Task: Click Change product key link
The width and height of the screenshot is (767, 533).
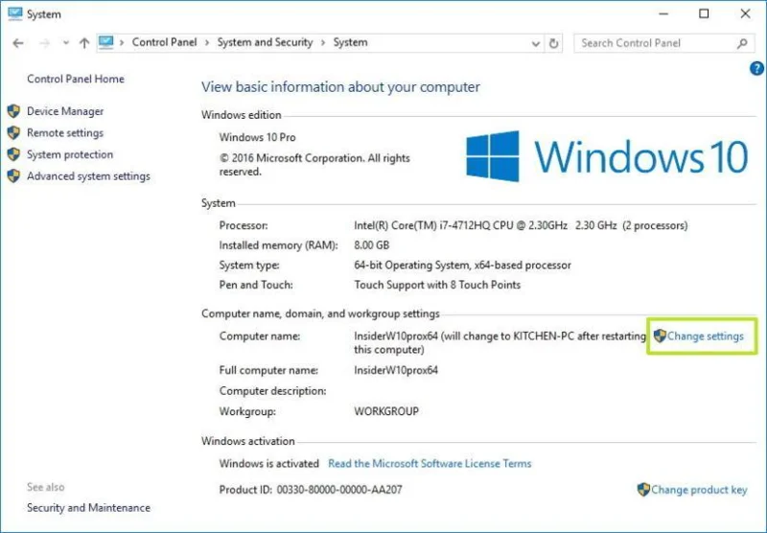Action: click(699, 490)
